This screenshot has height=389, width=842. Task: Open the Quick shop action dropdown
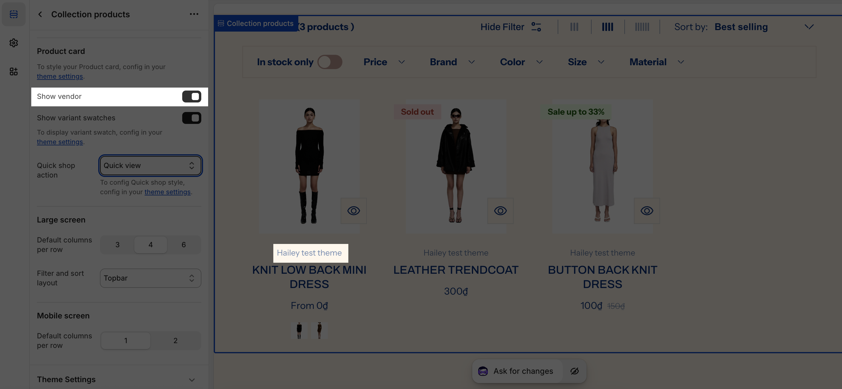point(150,165)
